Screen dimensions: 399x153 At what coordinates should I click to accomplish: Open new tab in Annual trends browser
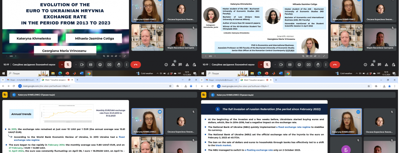coord(77,80)
